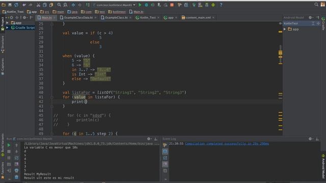The width and height of the screenshot is (326, 183).
Task: Hide the Run panel
Action: (x=156, y=139)
